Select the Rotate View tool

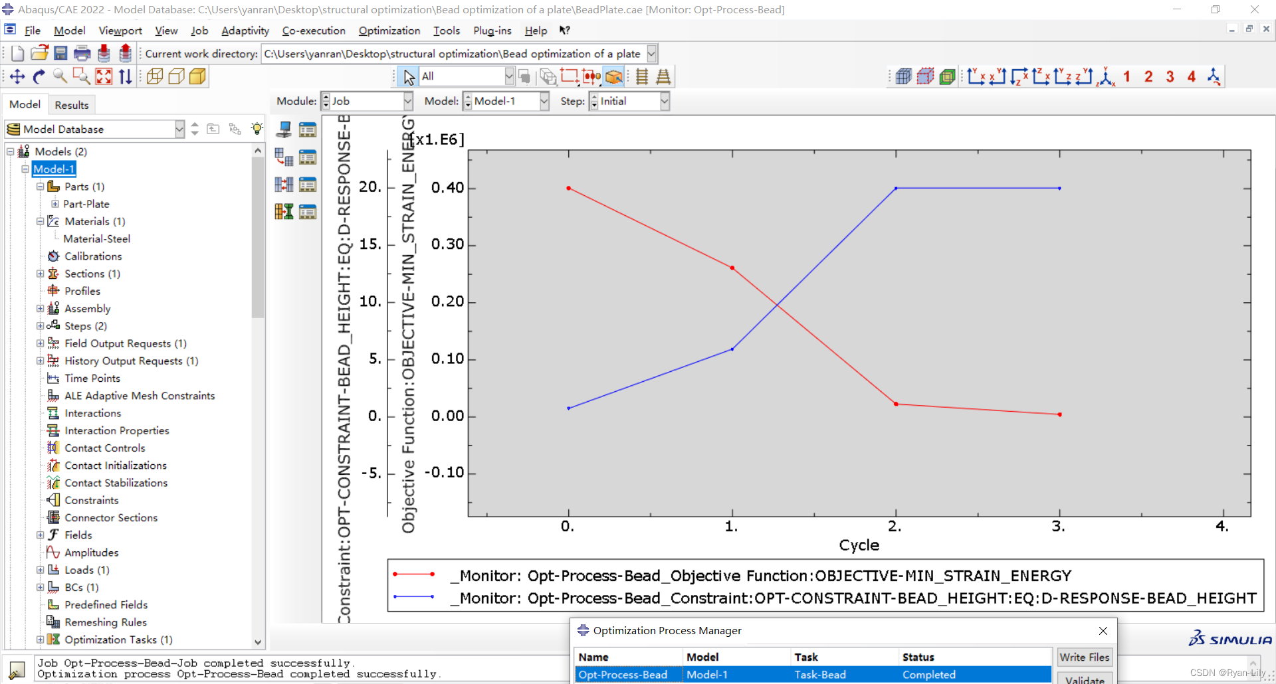coord(39,76)
